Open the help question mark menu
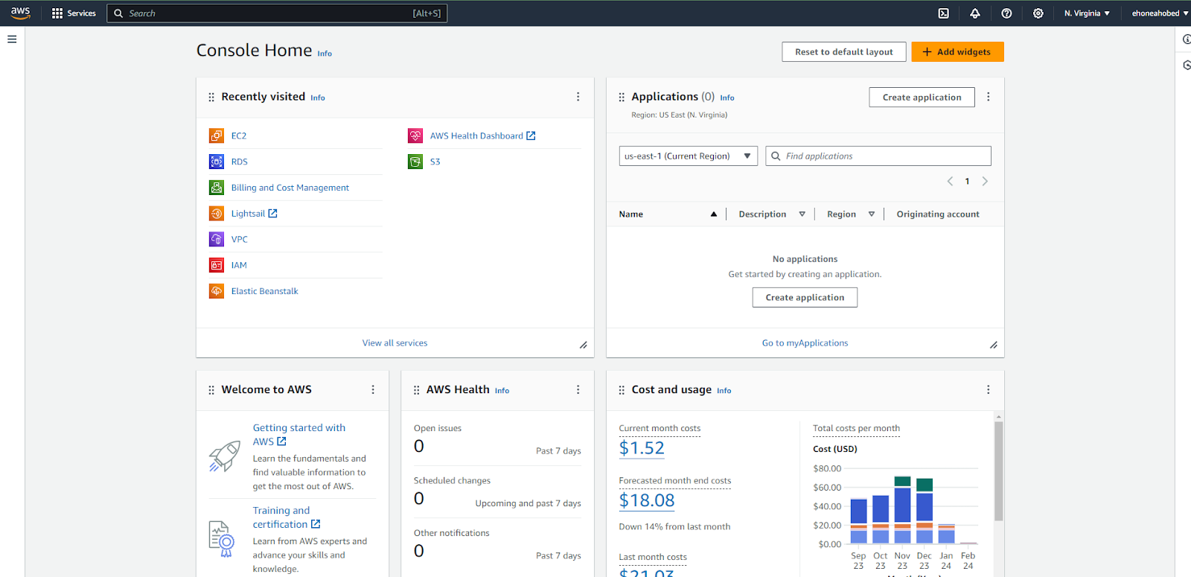The width and height of the screenshot is (1191, 577). click(1006, 13)
